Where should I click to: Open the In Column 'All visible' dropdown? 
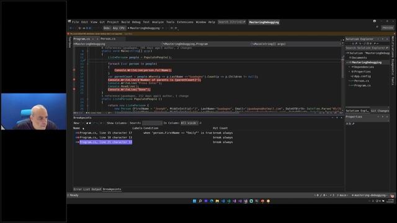pos(189,123)
